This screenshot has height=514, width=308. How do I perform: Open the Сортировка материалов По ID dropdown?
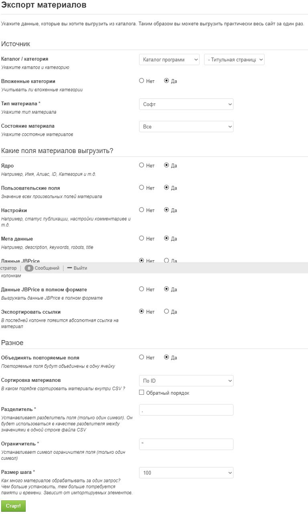click(186, 381)
